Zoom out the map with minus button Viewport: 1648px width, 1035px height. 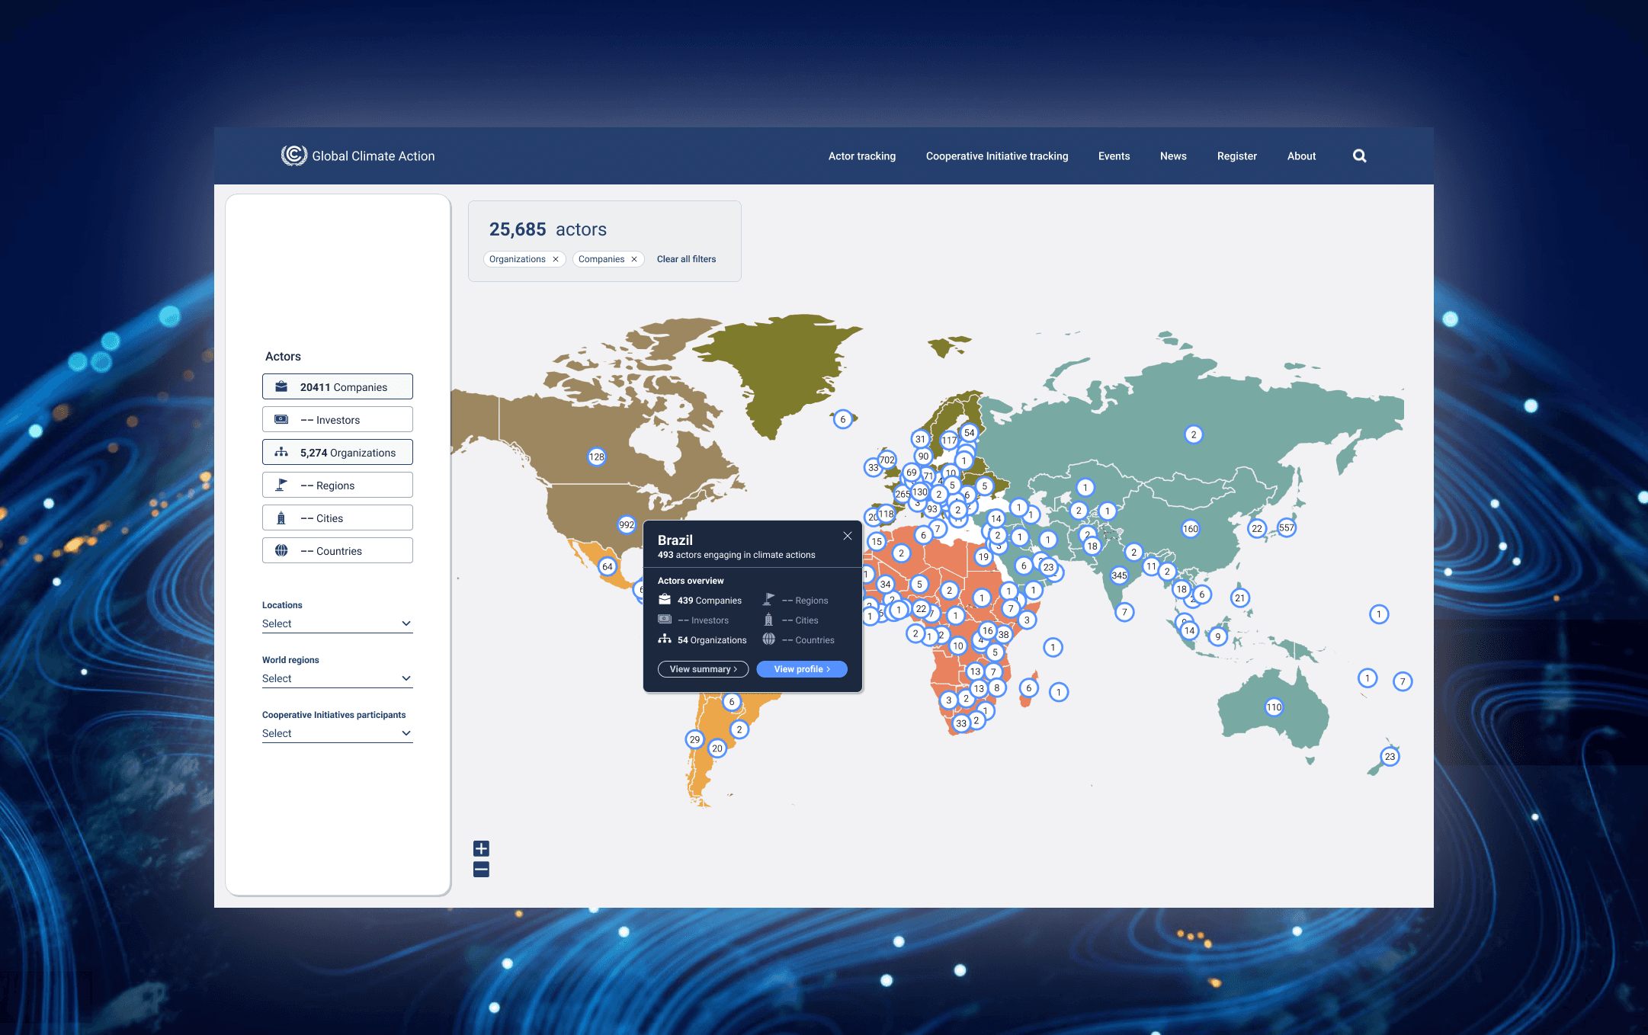point(481,870)
